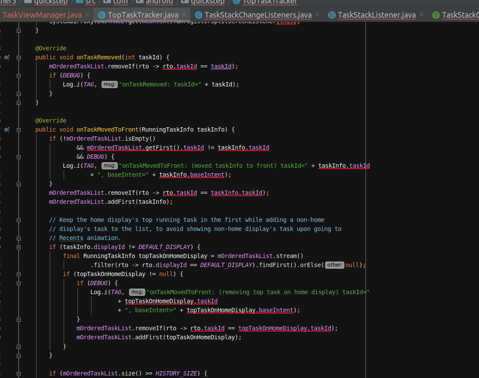Click HISTORY_SIZE constant in the bottom if statement

176,373
